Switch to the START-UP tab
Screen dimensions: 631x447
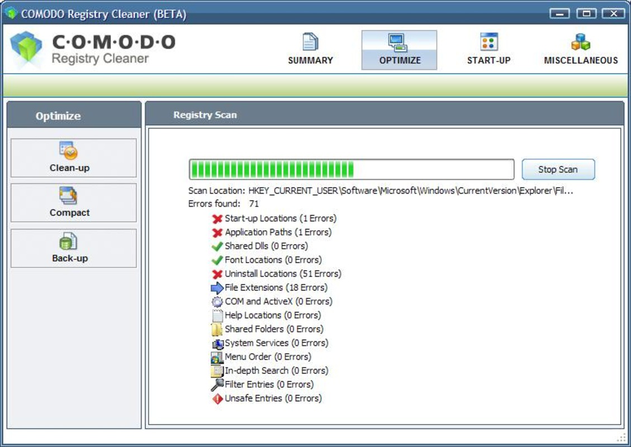[x=489, y=50]
